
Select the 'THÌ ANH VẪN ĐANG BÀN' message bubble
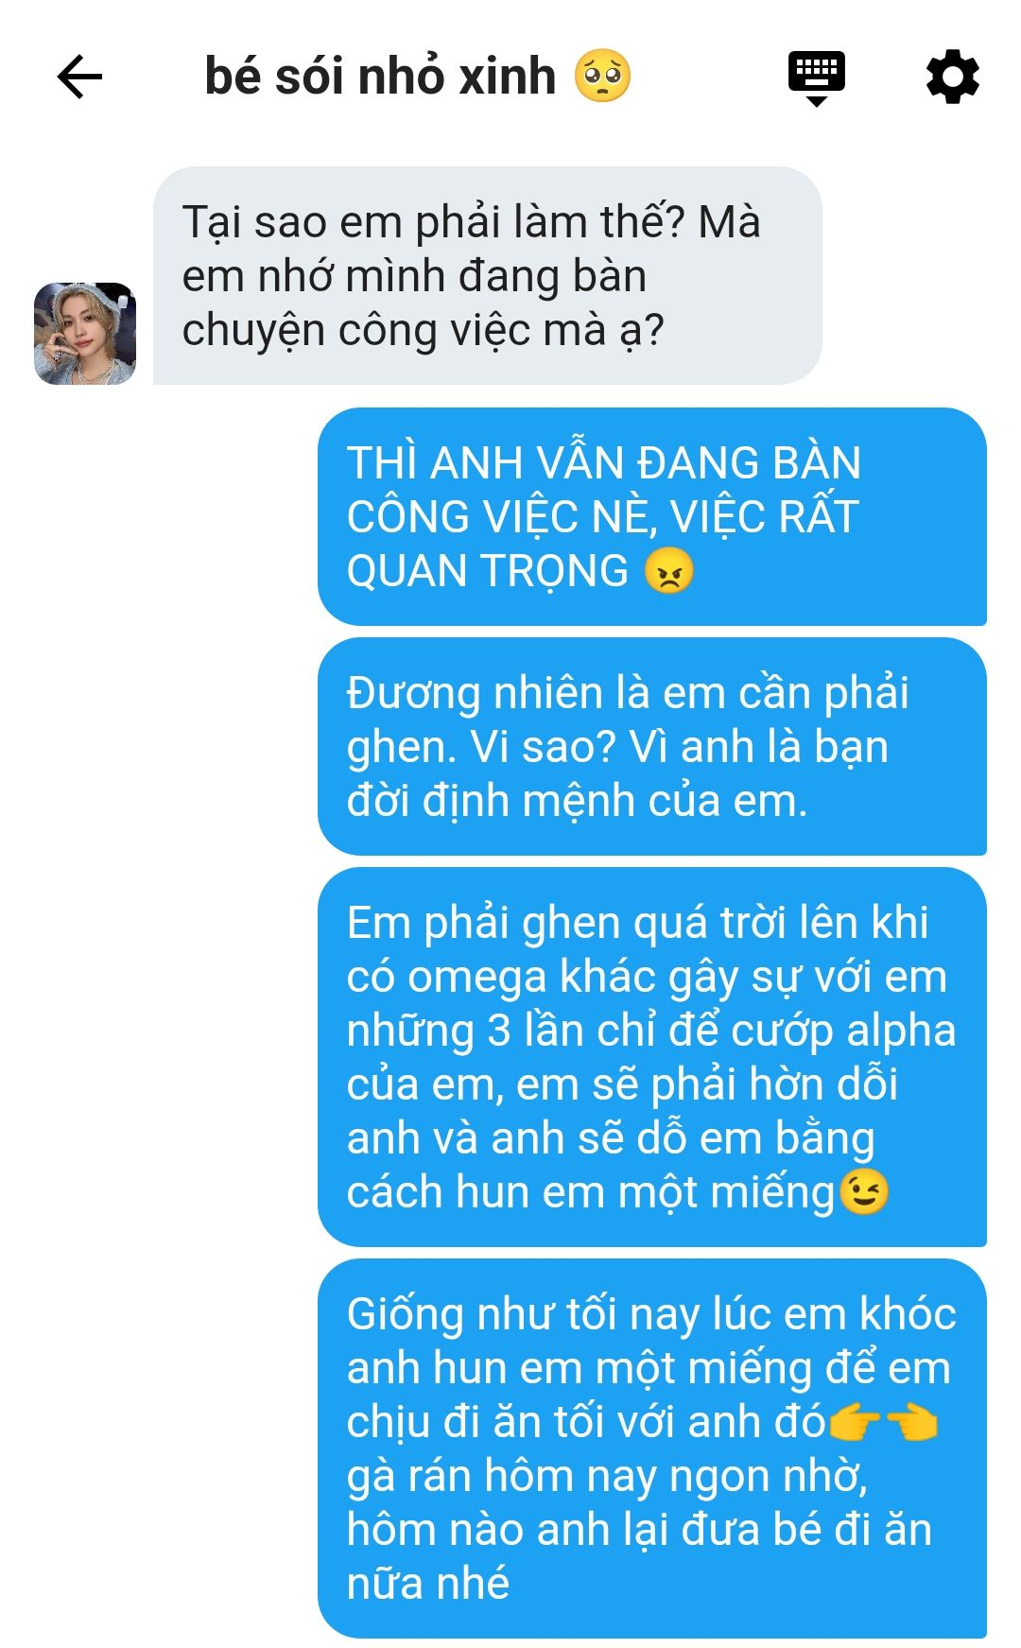(x=652, y=517)
